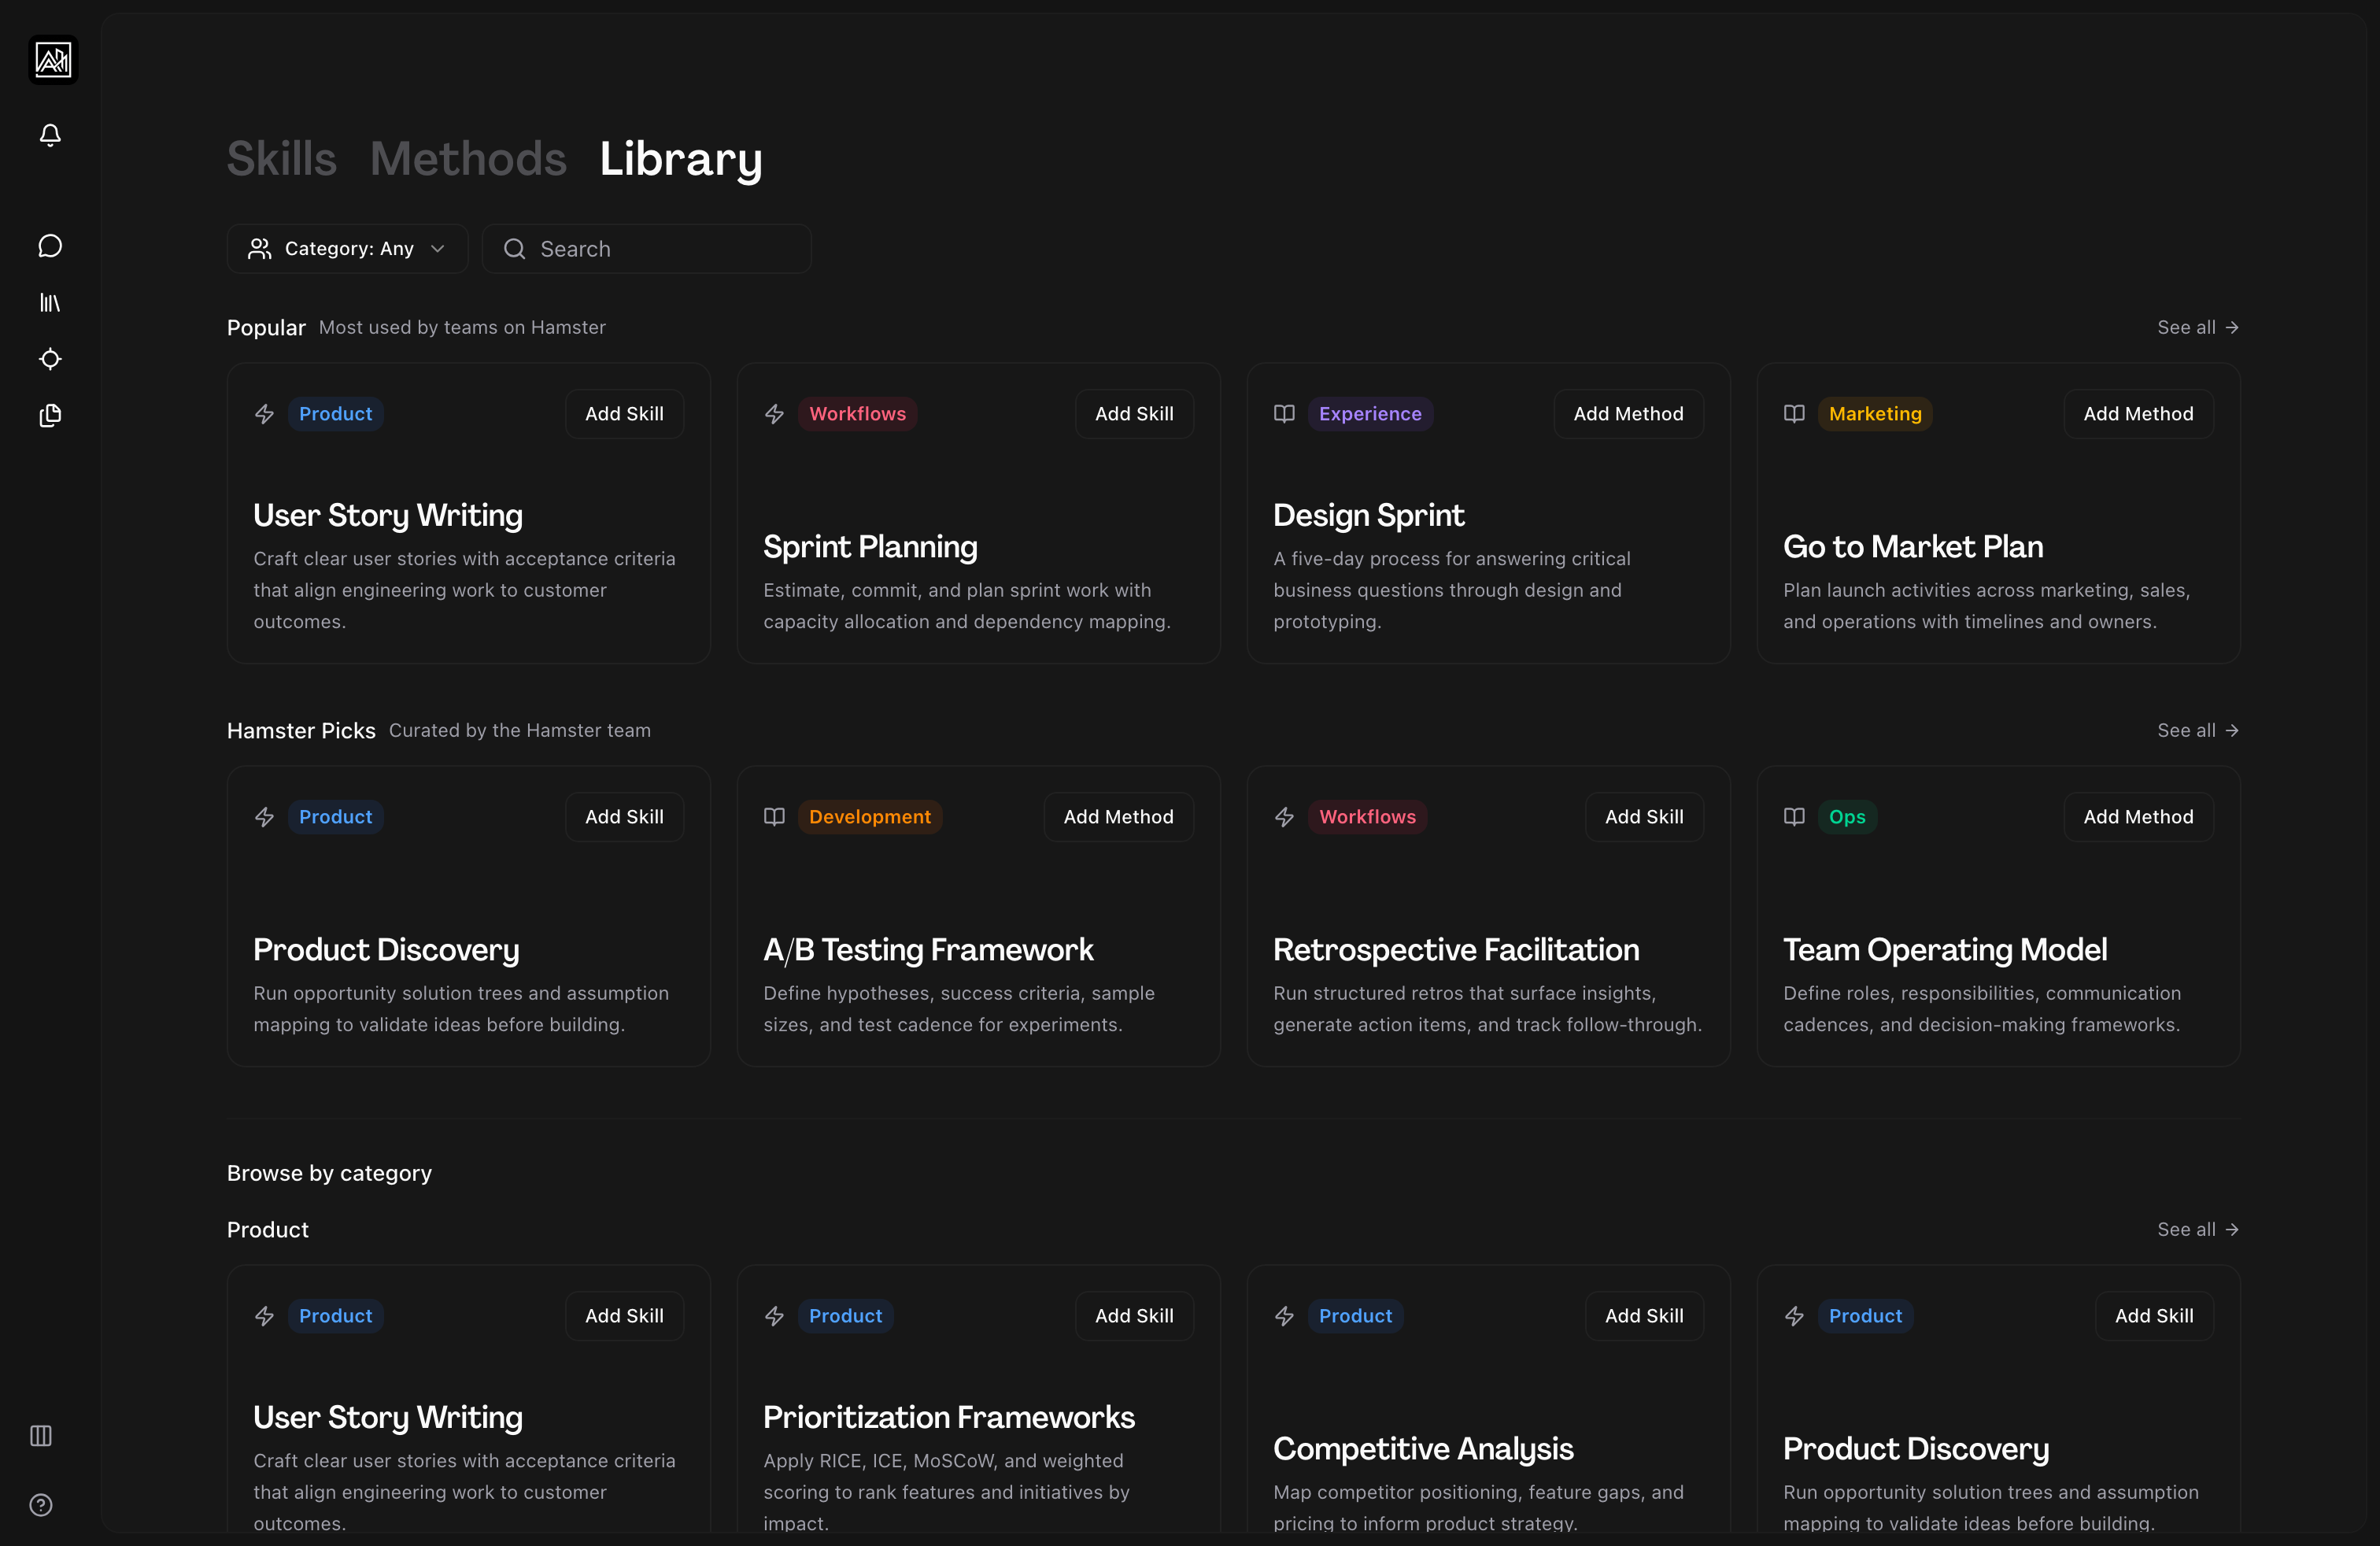
Task: Open notifications bell icon
Action: tap(50, 135)
